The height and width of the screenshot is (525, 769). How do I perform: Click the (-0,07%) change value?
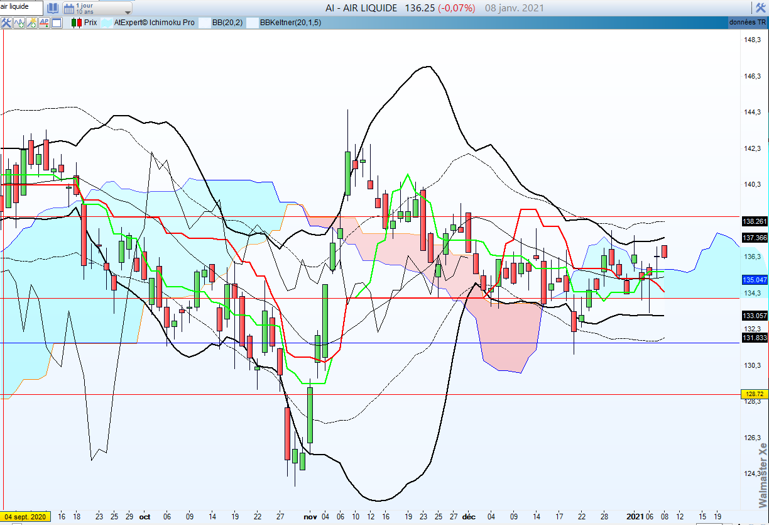click(458, 8)
